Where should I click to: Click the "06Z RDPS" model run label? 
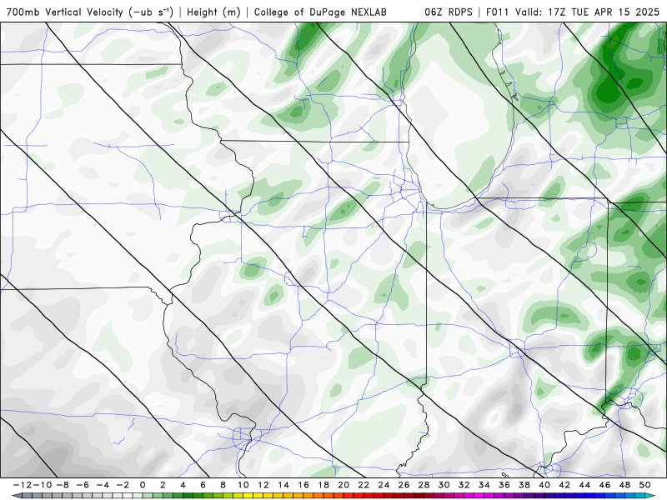[449, 12]
